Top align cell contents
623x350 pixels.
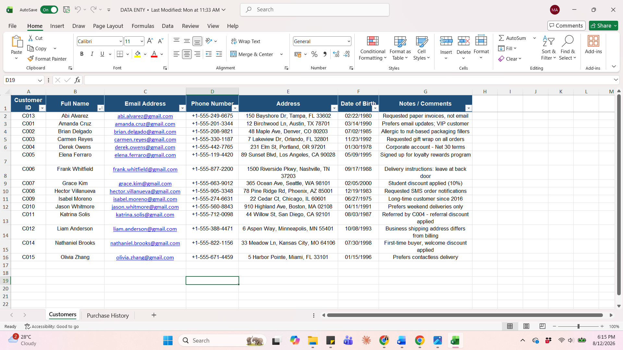pos(176,41)
